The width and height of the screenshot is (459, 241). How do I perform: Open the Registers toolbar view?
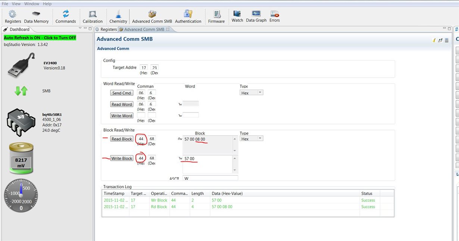(x=13, y=17)
